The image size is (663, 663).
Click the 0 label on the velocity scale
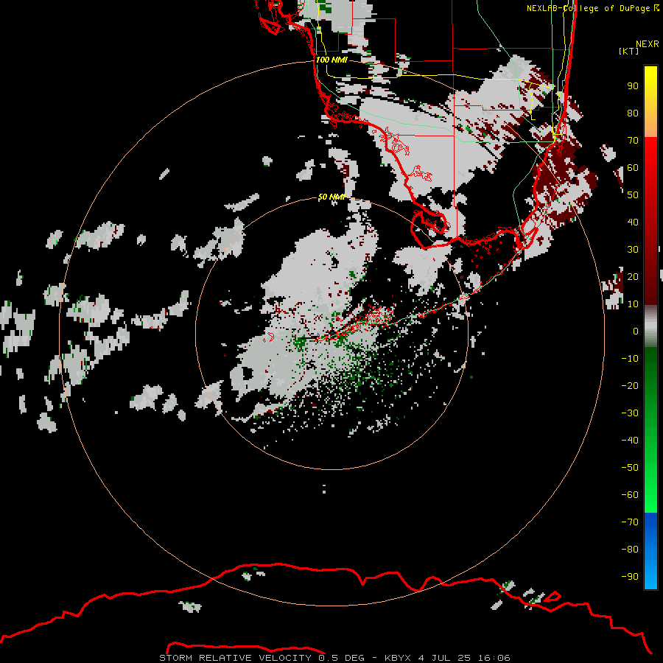[x=636, y=331]
